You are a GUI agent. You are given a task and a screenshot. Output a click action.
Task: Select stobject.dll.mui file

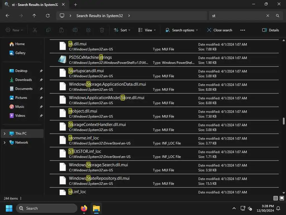click(164, 114)
